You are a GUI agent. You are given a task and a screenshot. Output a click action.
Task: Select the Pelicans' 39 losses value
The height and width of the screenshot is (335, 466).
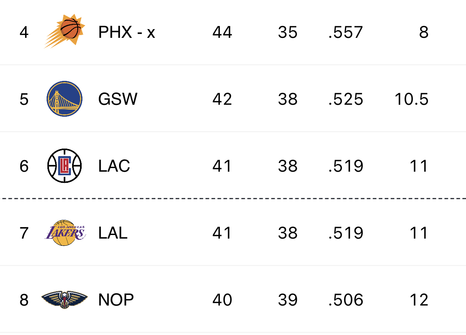(288, 300)
